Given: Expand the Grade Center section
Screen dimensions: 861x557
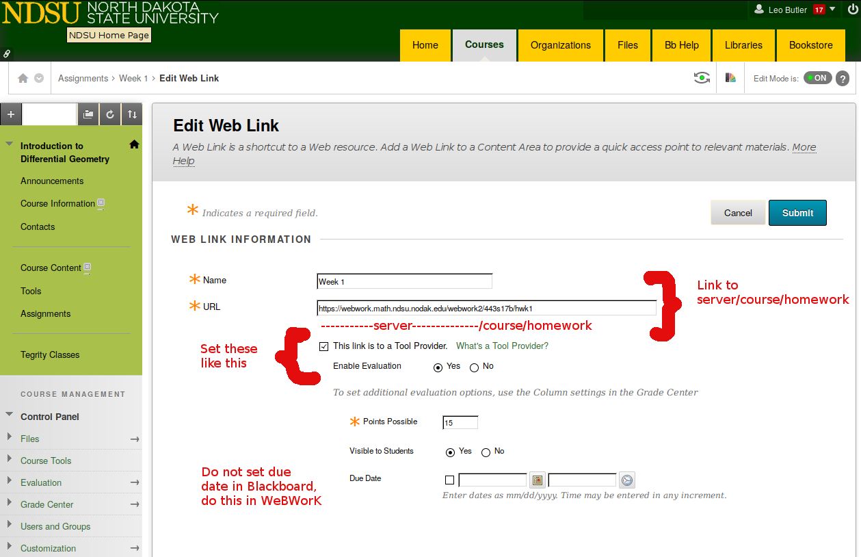Looking at the screenshot, I should (x=9, y=504).
